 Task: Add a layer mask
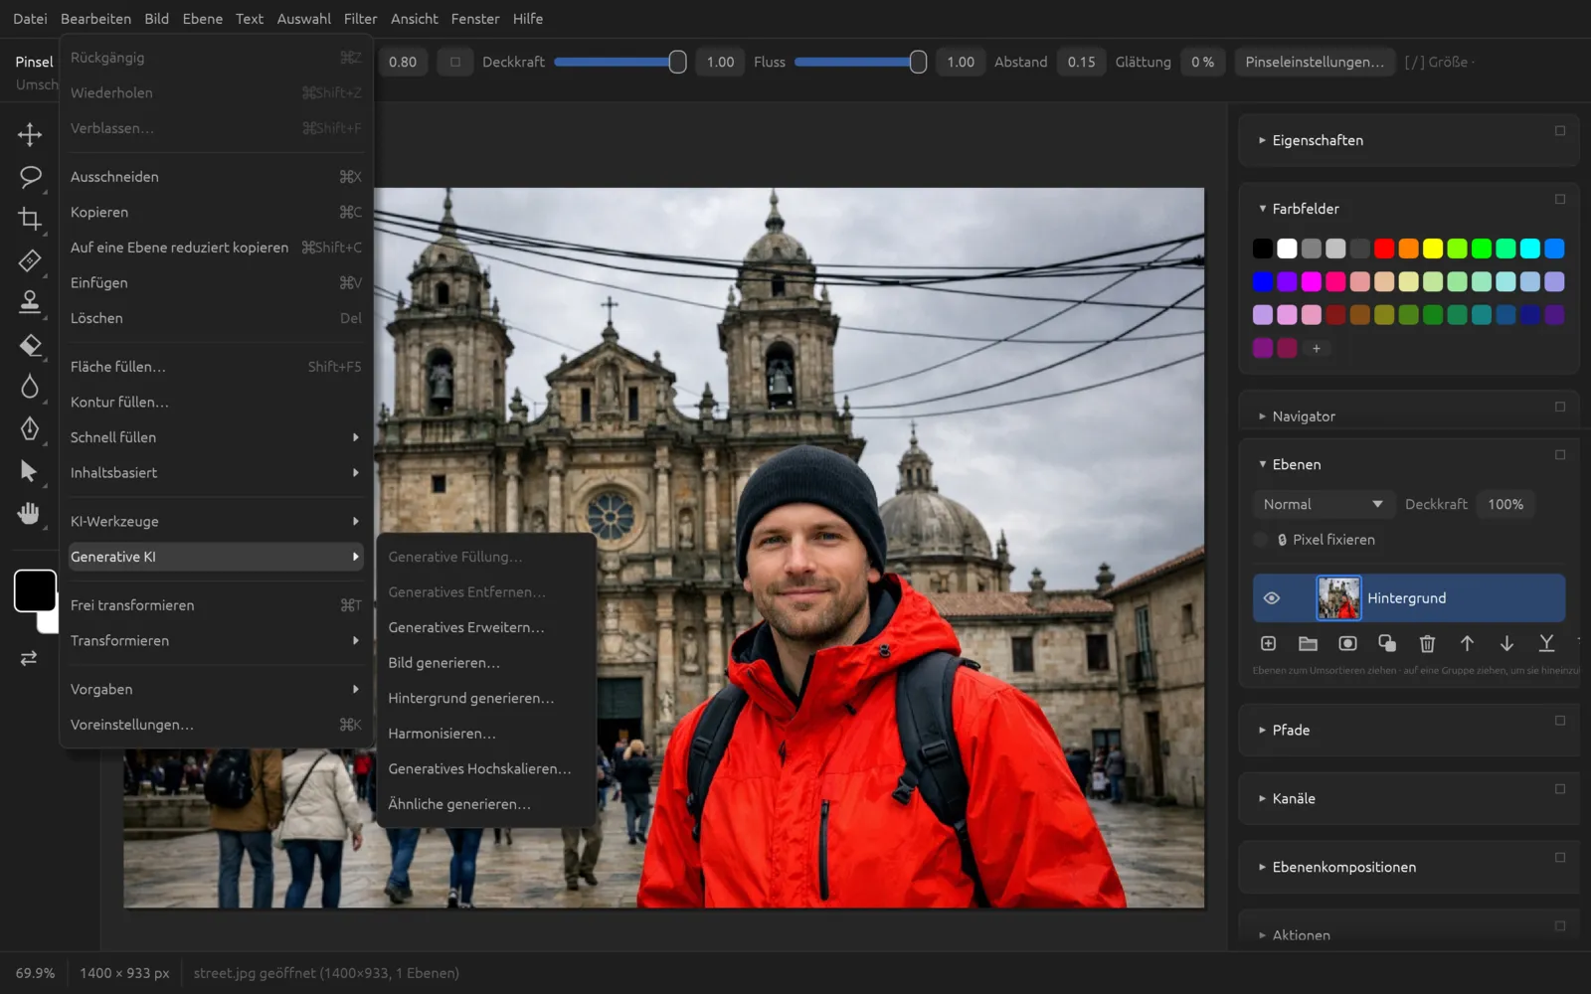[x=1347, y=644]
